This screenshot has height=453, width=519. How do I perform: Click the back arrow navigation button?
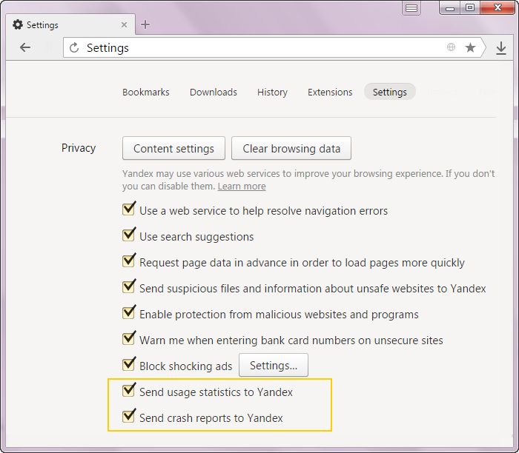tap(25, 47)
